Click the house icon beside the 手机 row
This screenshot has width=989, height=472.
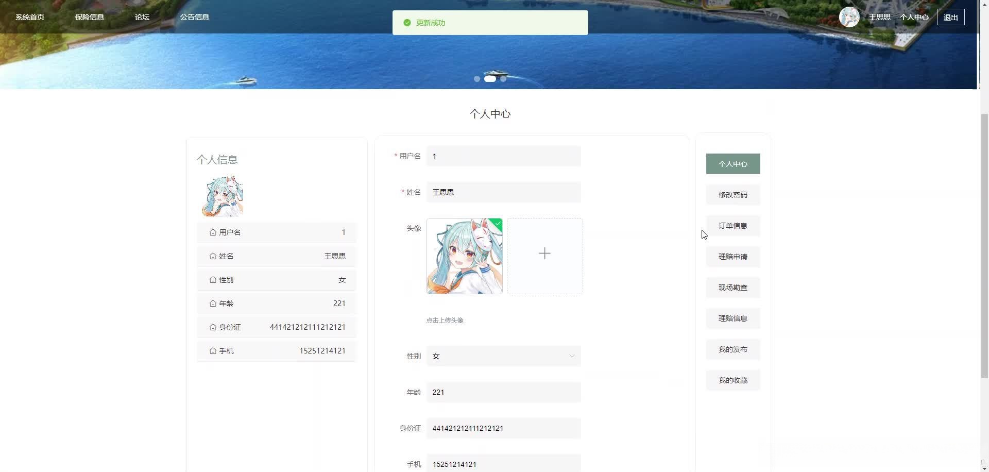coord(213,350)
